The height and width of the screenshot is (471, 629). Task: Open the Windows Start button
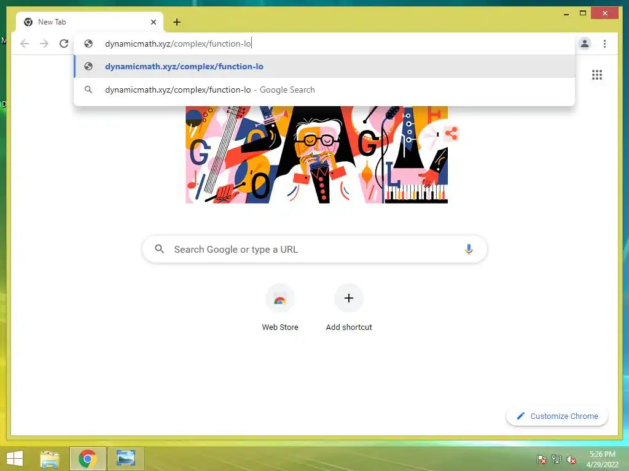point(15,459)
